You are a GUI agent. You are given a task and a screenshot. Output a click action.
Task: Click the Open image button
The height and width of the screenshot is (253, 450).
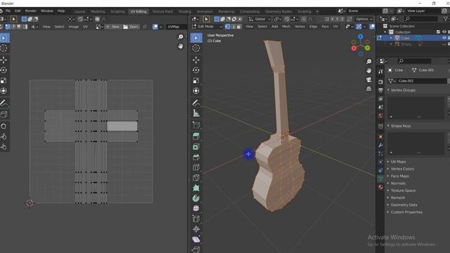pyautogui.click(x=131, y=27)
